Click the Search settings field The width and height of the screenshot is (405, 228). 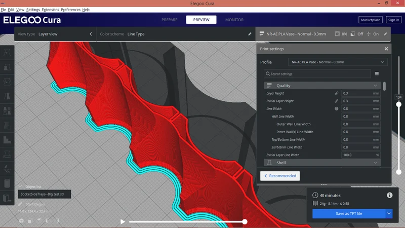tap(317, 73)
